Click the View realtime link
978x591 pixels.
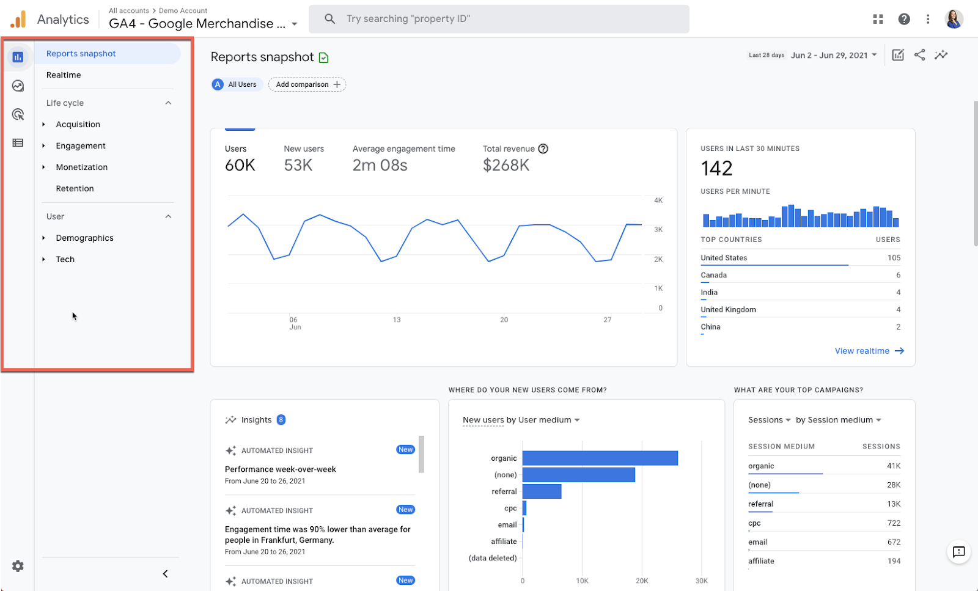click(x=869, y=351)
